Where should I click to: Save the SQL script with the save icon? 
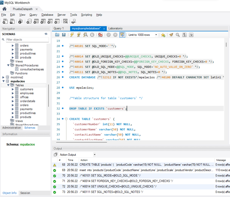point(64,35)
